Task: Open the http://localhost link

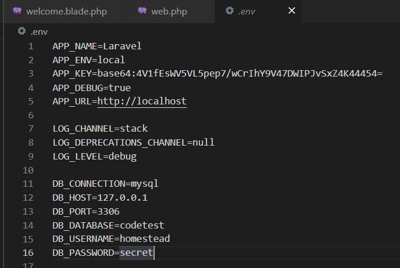Action: pos(142,102)
